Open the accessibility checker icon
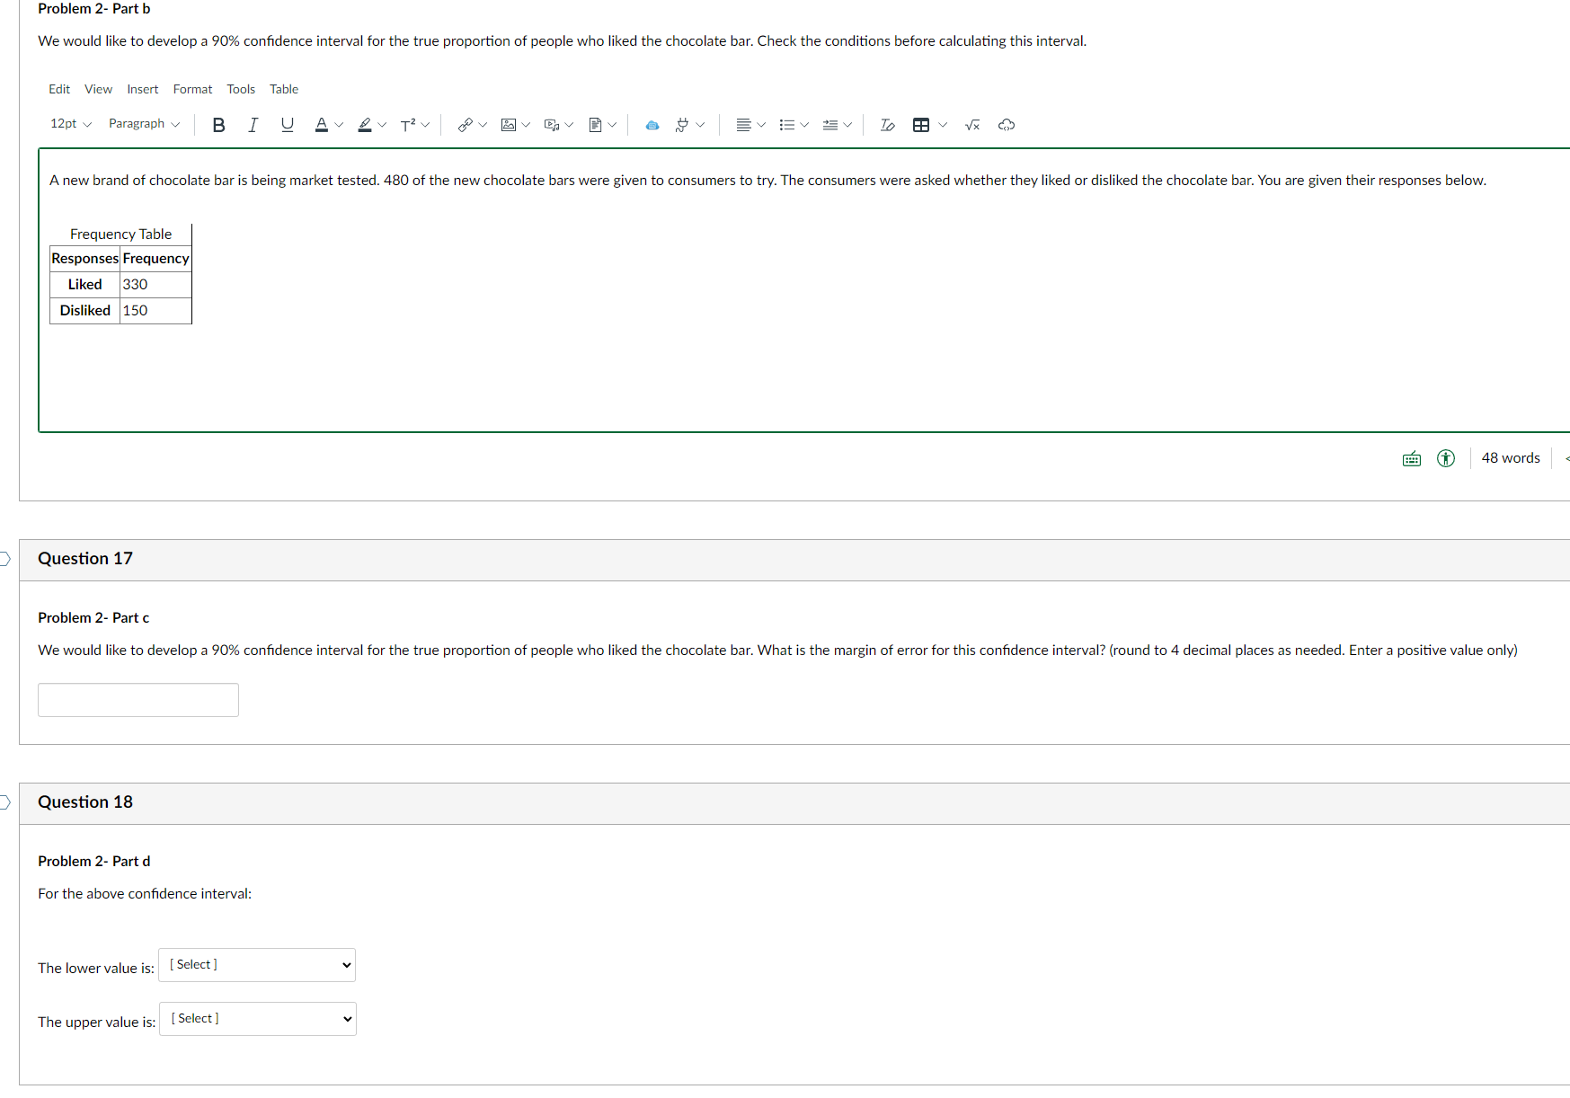This screenshot has width=1570, height=1098. (1446, 458)
